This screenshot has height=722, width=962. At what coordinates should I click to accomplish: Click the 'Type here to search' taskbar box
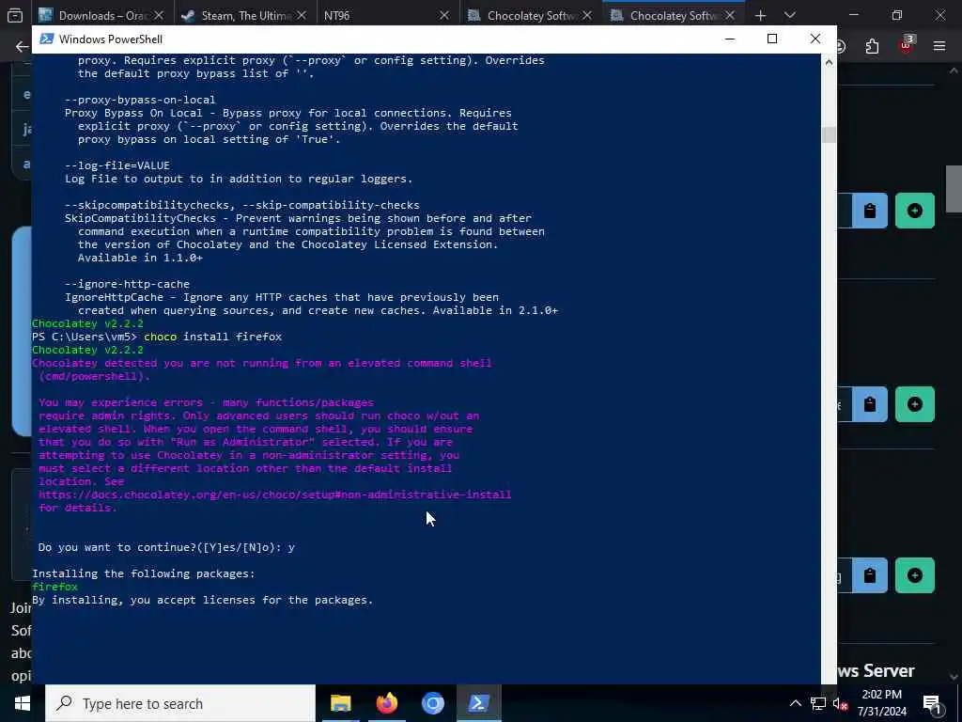(x=180, y=703)
